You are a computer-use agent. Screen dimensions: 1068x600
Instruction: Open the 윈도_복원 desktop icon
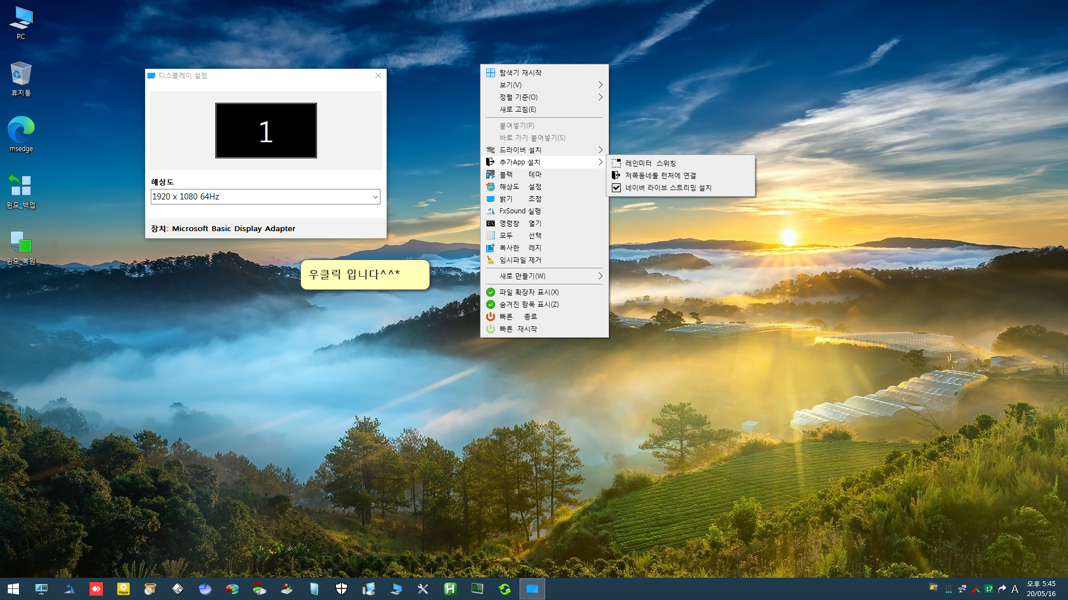(x=21, y=248)
